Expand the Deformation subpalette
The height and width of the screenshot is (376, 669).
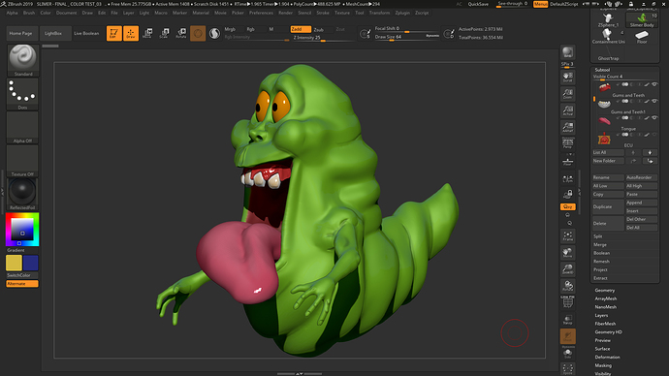pos(607,358)
